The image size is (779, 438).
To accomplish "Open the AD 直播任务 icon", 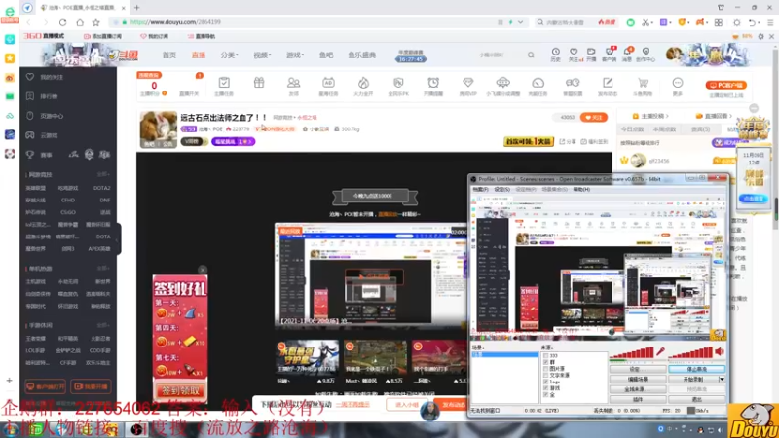I will [328, 83].
